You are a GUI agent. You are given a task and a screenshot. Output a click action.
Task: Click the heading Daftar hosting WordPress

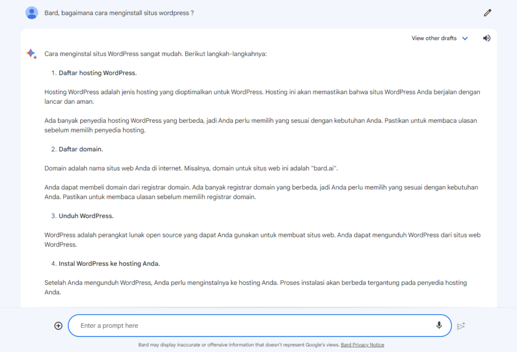[x=97, y=73]
